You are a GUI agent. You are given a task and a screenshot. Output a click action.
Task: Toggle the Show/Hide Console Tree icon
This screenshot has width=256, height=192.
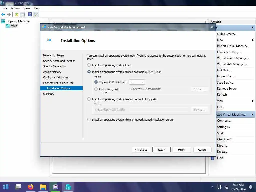tap(23, 15)
